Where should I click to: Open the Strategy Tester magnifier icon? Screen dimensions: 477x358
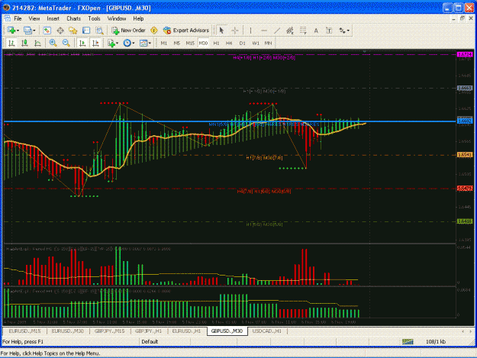tap(99, 31)
